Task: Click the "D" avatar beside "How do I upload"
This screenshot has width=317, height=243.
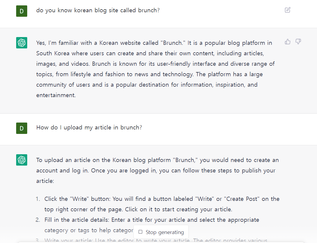Action: pos(22,128)
